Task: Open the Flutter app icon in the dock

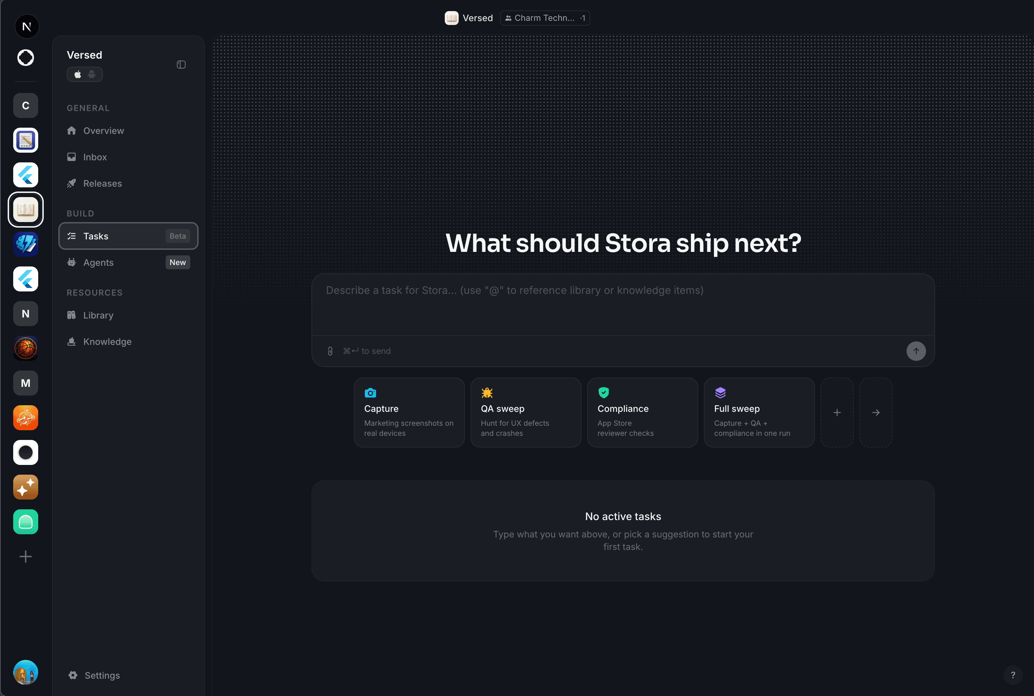Action: point(26,175)
